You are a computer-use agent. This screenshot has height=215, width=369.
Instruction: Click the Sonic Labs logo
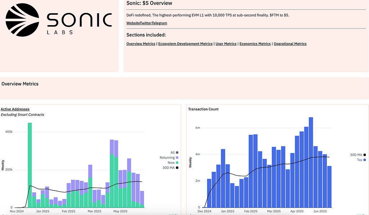point(59,20)
